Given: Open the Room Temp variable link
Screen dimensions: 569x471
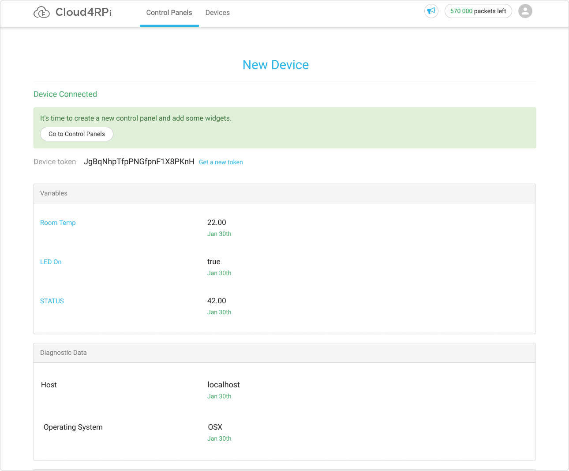Looking at the screenshot, I should tap(58, 223).
